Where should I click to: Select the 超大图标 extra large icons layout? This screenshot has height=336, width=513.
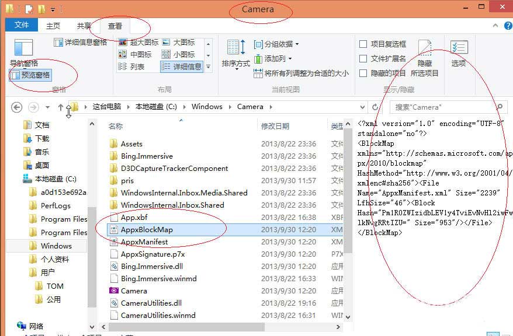pyautogui.click(x=138, y=43)
